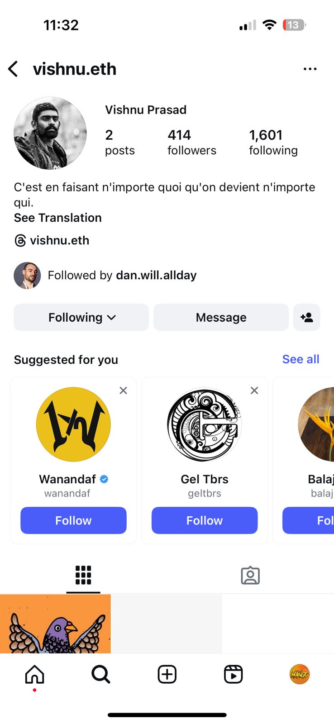Tap the create new post plus icon
This screenshot has width=334, height=724.
(x=167, y=675)
